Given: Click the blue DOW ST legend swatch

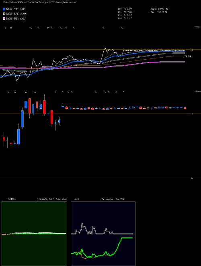Looking at the screenshot, I should (4, 9).
